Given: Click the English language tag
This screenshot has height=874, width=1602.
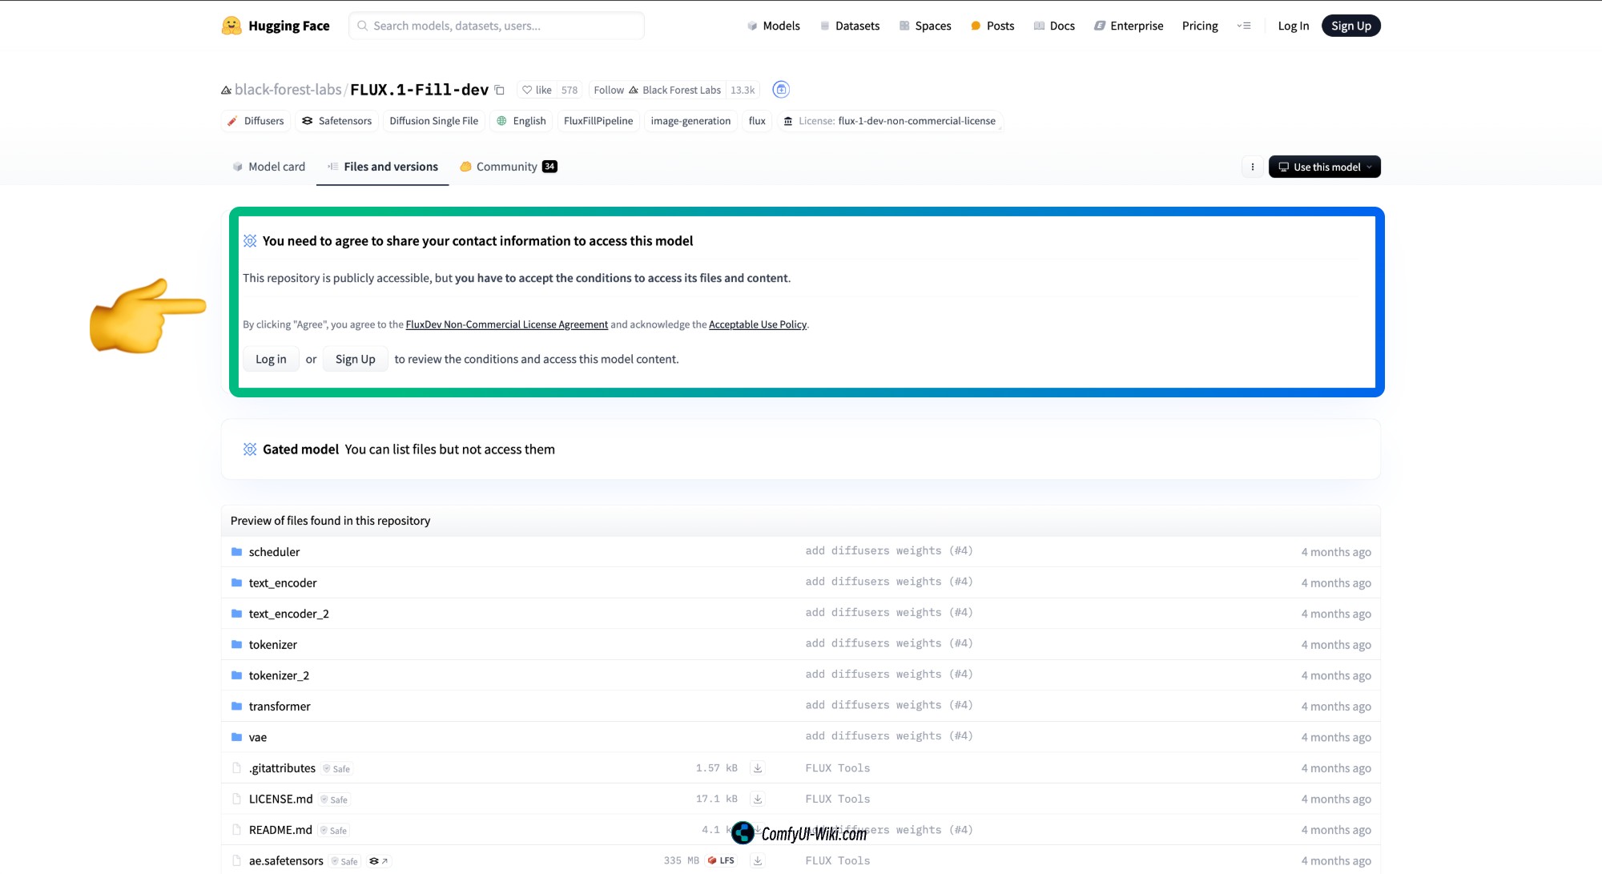Looking at the screenshot, I should (x=521, y=121).
